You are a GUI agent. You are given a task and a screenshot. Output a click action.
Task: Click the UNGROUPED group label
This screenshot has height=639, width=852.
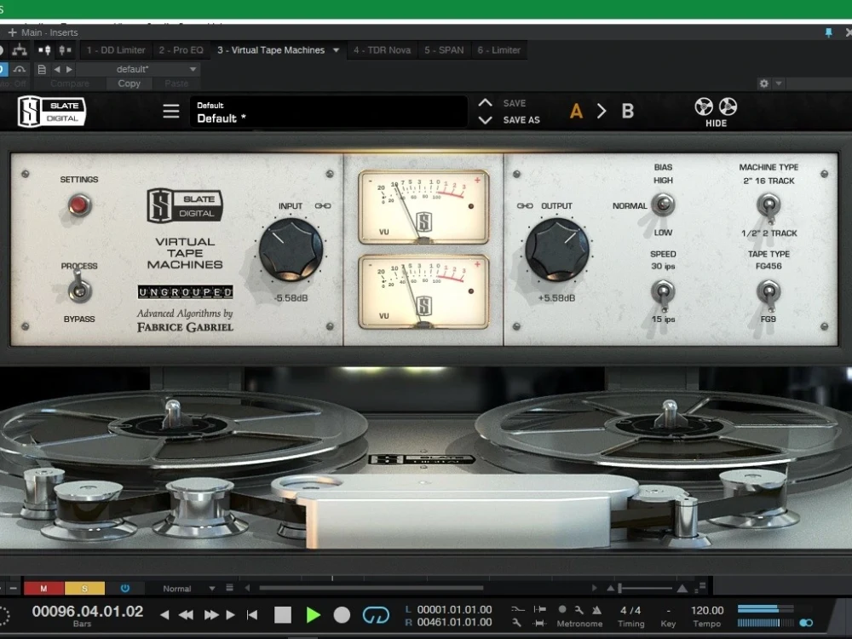[185, 292]
